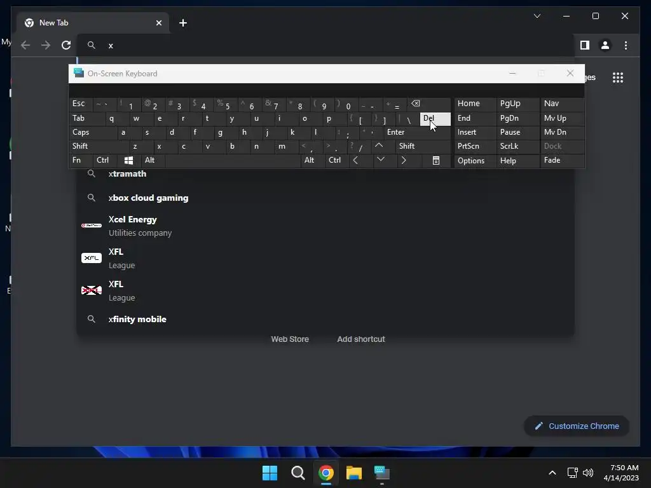Toggle the right Shift key
651x488 pixels.
423,146
